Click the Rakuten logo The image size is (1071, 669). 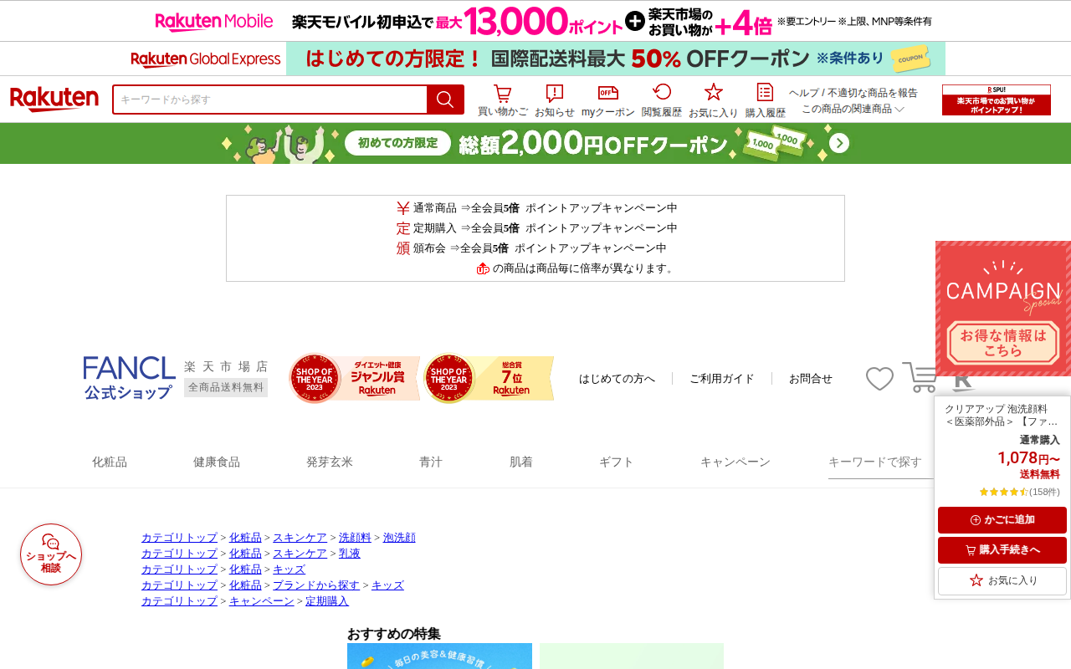[54, 100]
